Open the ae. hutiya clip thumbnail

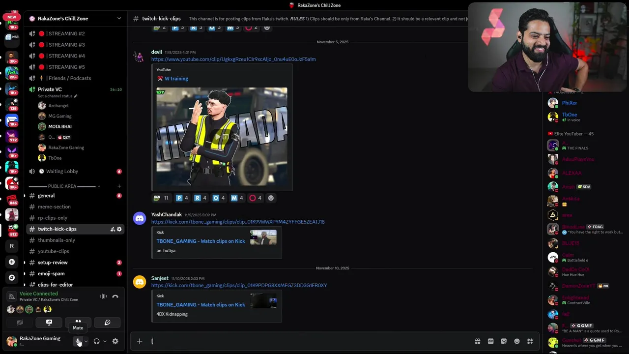point(263,237)
